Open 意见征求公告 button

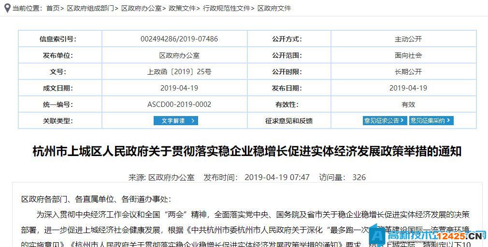pos(385,120)
